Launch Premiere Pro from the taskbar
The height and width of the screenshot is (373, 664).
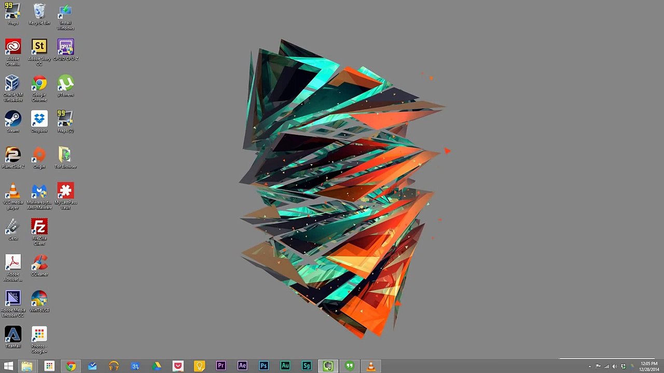click(x=221, y=366)
